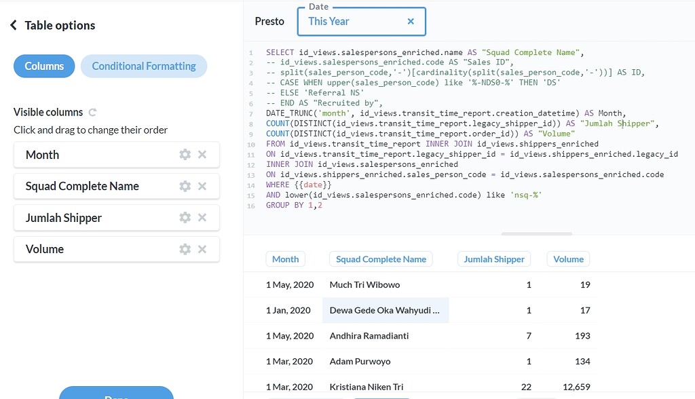Screen dimensions: 695x399
Task: Click the Squad Complete Name result header
Action: coord(381,259)
